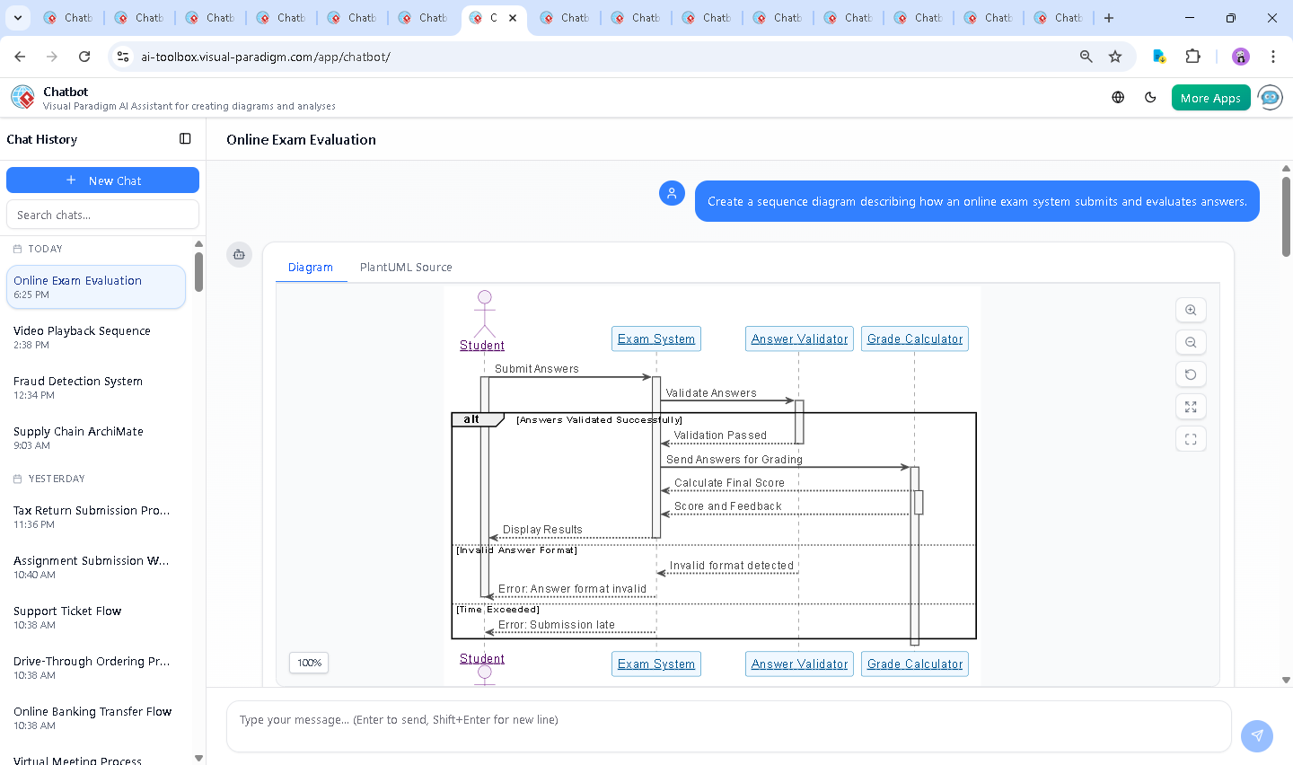Open the language globe menu
This screenshot has height=765, width=1293.
tap(1118, 98)
